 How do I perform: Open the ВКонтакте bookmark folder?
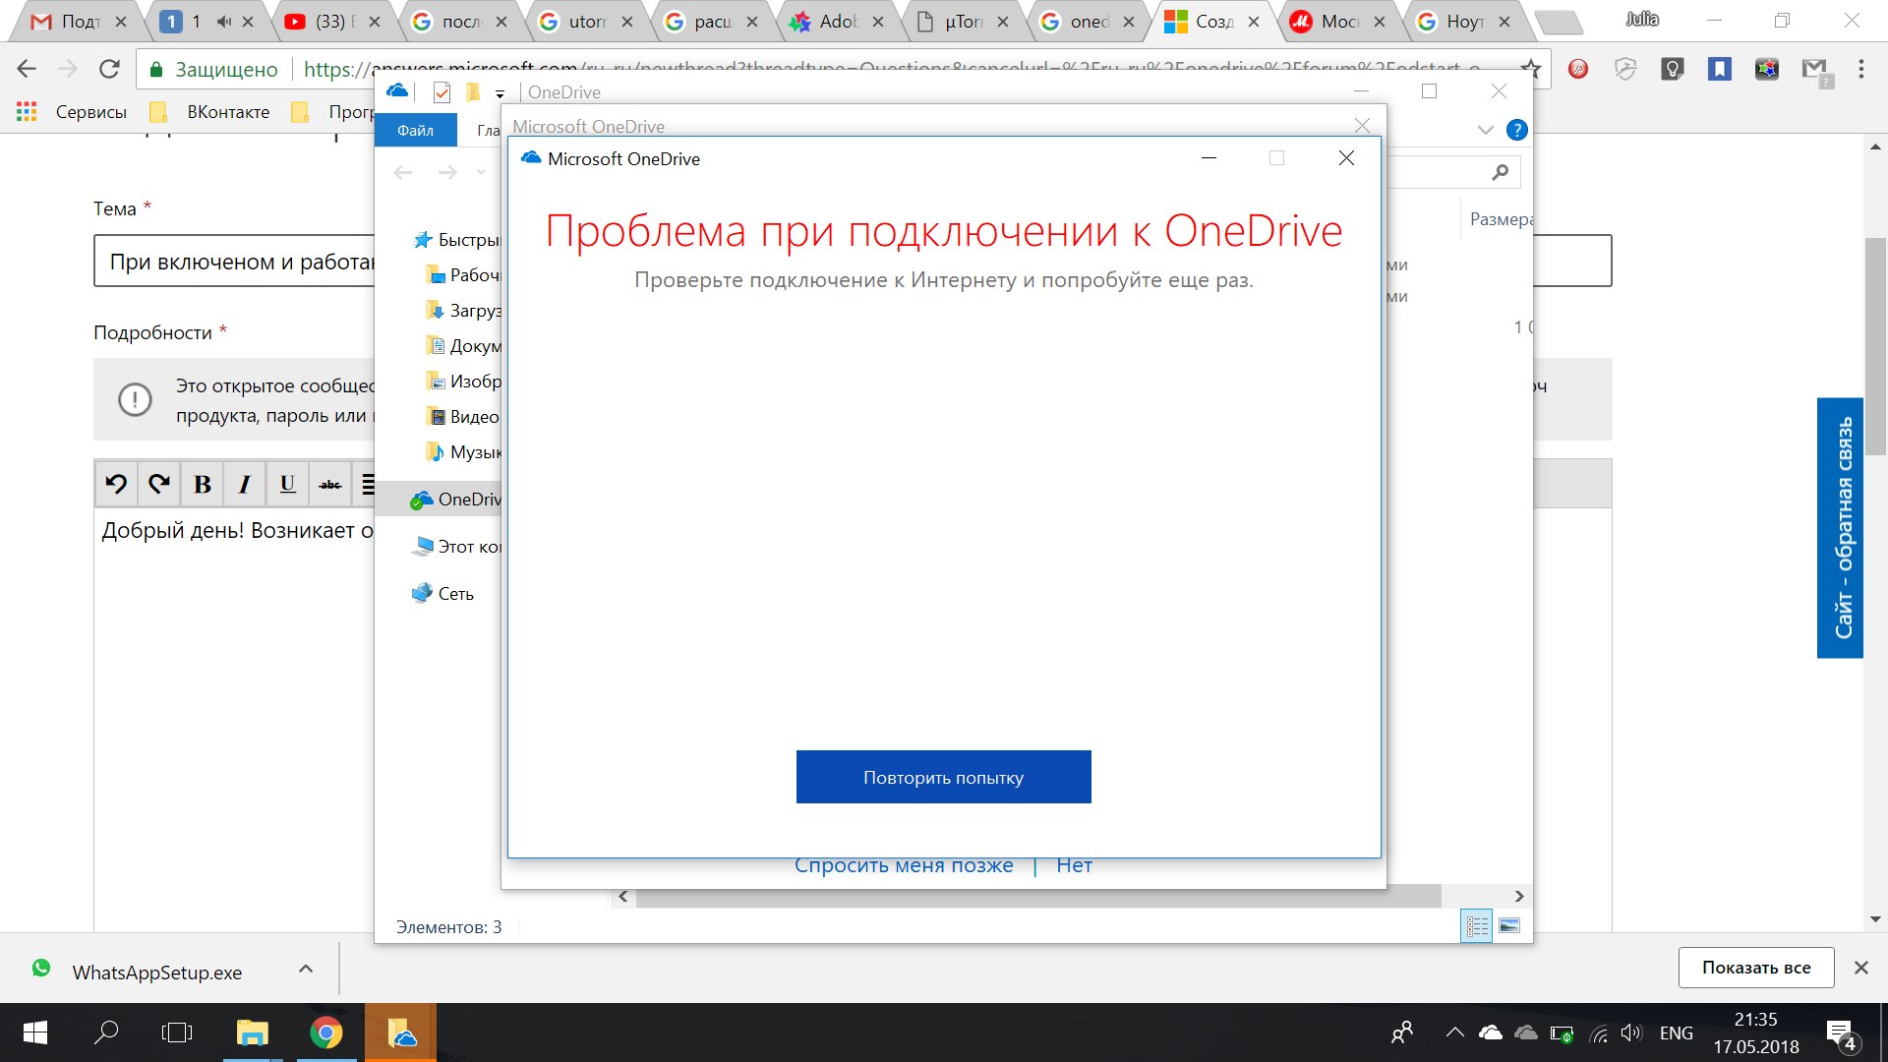click(x=209, y=112)
